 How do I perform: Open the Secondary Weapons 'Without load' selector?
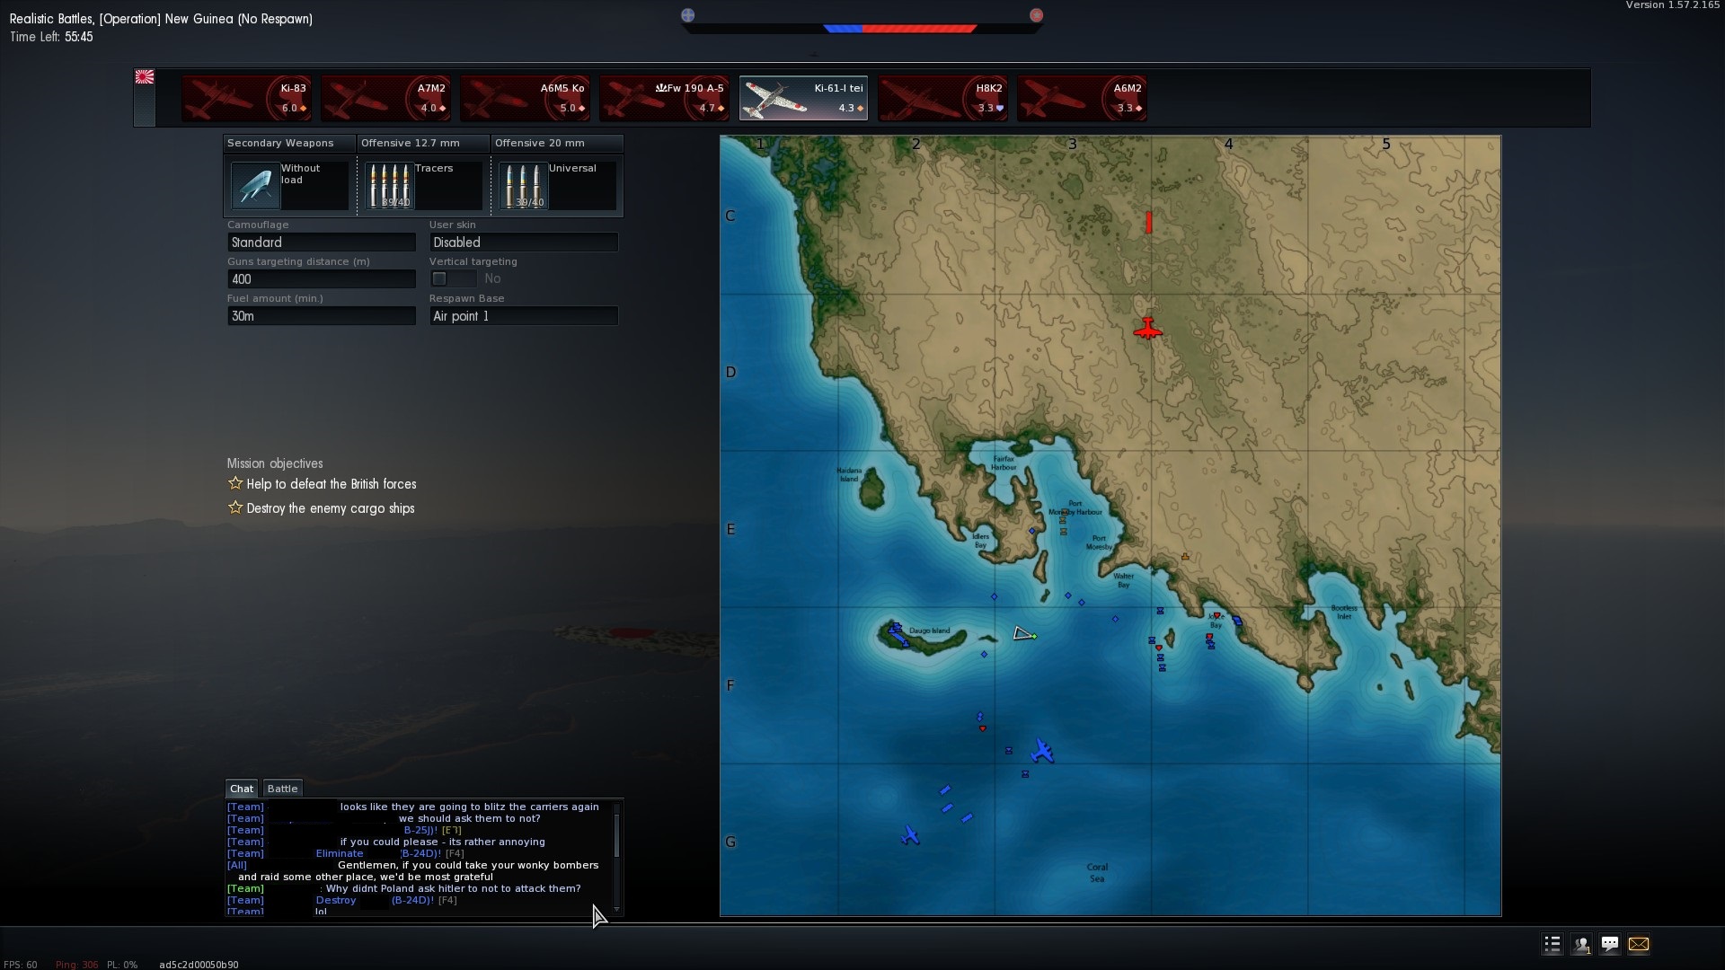point(289,185)
